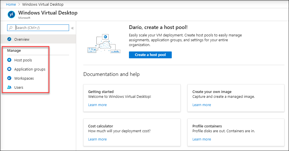Click the Windows Virtual Desktop header logo icon
This screenshot has height=151, width=289.
pyautogui.click(x=11, y=15)
